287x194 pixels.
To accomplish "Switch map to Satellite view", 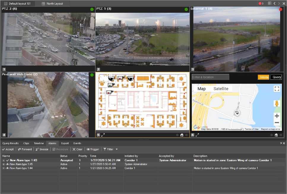I will point(221,89).
